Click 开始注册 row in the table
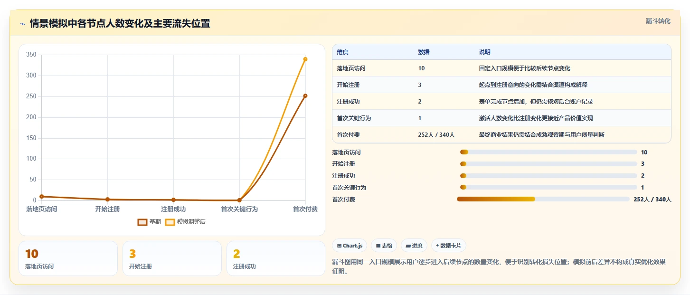This screenshot has width=690, height=295. coord(501,85)
